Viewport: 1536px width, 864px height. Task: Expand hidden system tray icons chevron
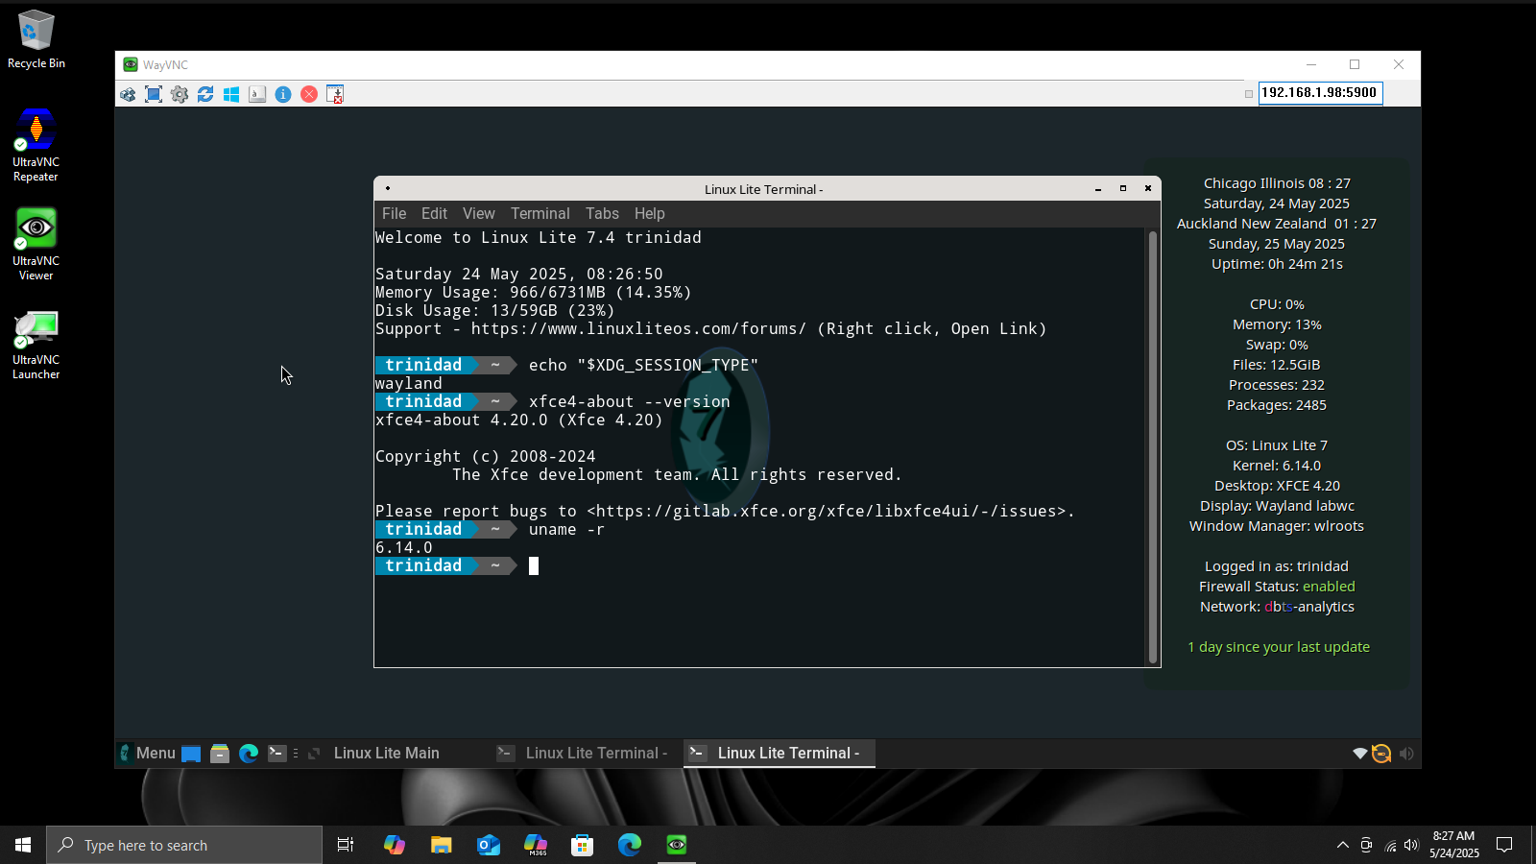1342,845
